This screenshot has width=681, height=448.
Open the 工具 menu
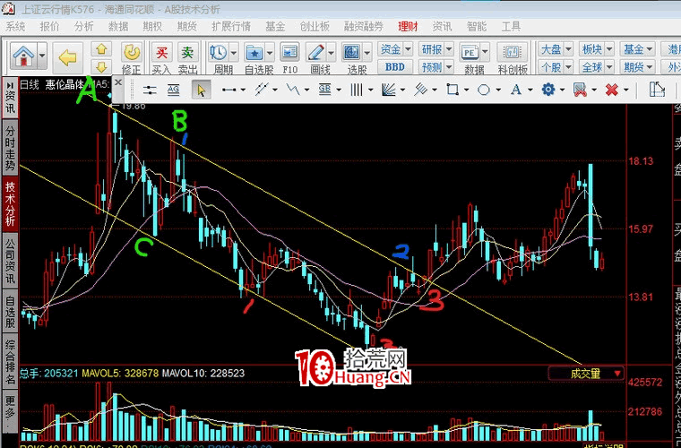[511, 27]
